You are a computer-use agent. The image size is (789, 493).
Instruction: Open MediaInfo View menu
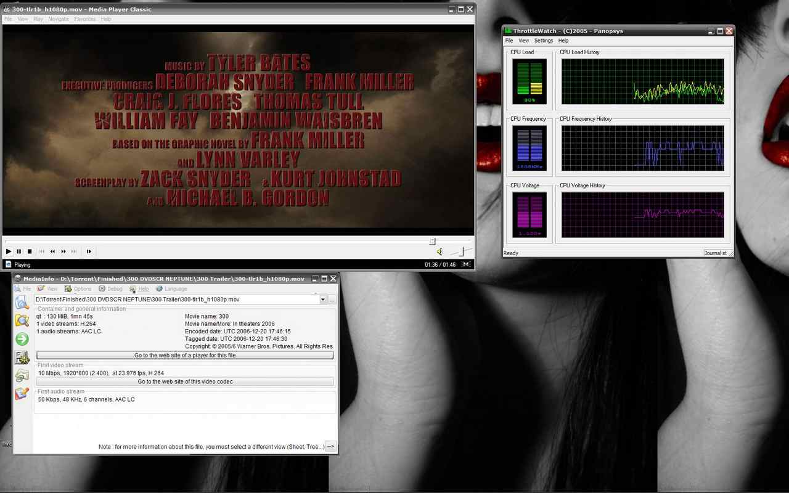coord(47,289)
